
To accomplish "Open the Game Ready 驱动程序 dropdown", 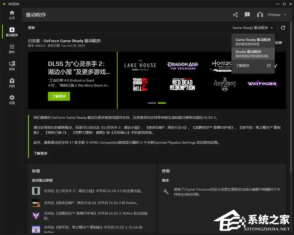I will [x=253, y=28].
